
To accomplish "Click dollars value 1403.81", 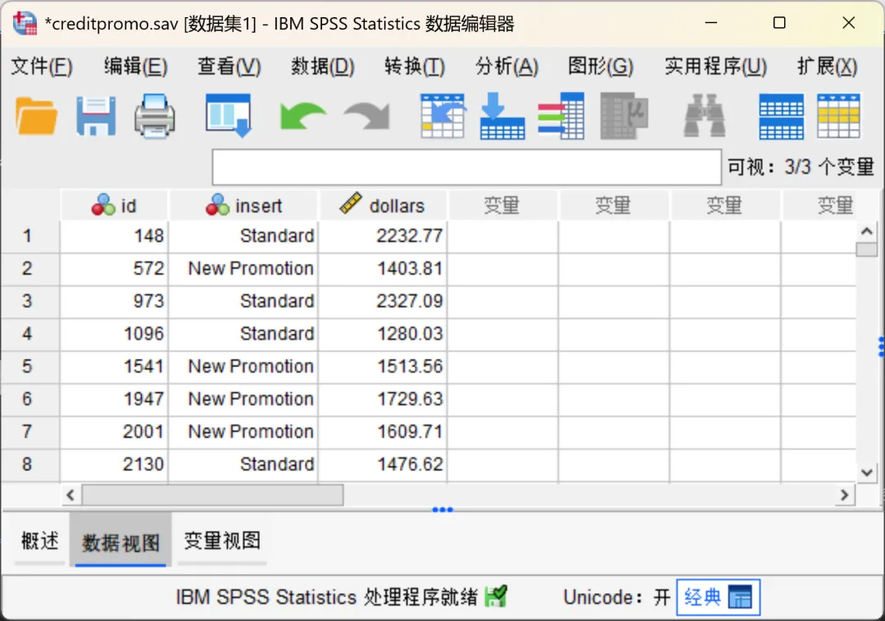I will (383, 269).
